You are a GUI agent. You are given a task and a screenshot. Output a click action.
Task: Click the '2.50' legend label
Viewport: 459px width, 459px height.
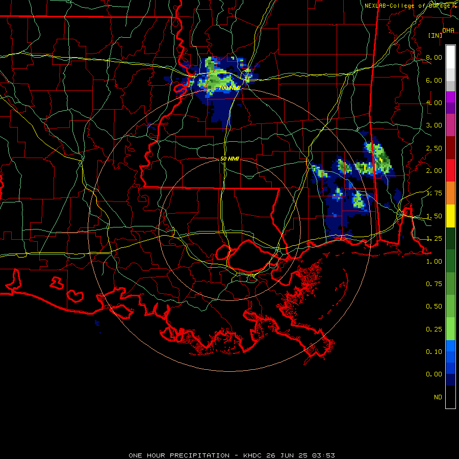(x=434, y=148)
